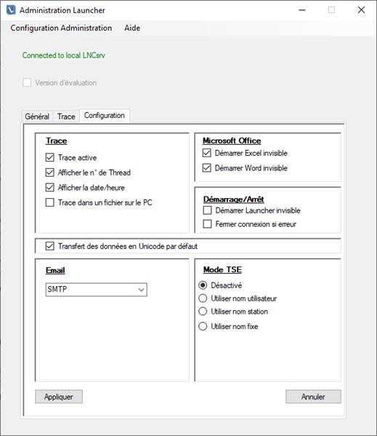Uncheck the Trace active checkbox

click(x=49, y=157)
